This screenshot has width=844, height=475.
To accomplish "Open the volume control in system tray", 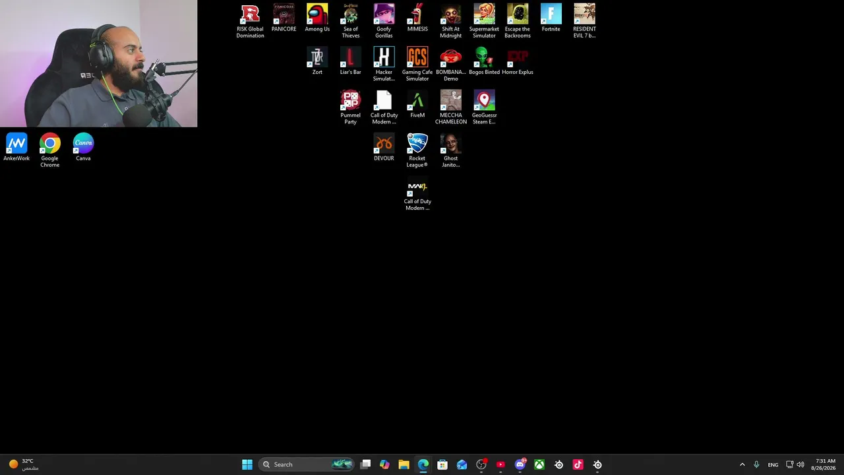I will [800, 464].
